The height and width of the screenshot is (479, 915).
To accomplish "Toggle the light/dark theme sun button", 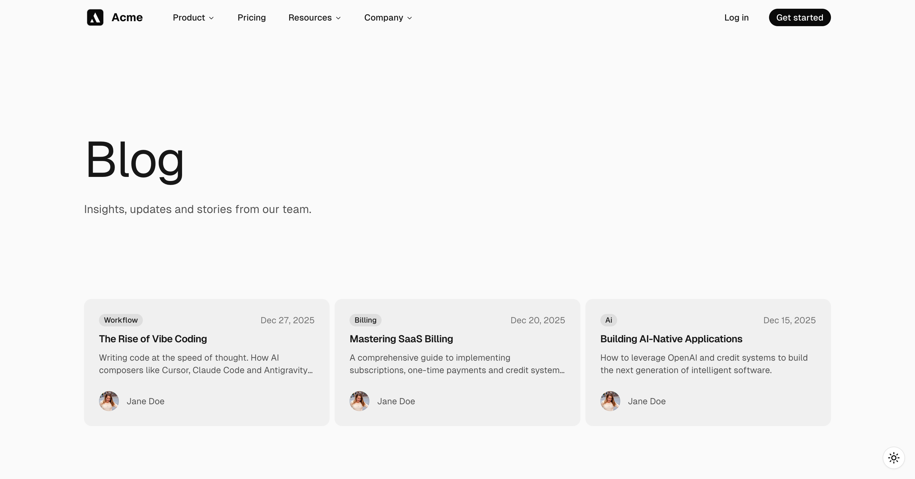I will click(x=893, y=458).
